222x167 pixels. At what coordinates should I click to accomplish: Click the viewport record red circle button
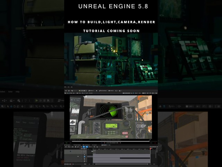104,143
